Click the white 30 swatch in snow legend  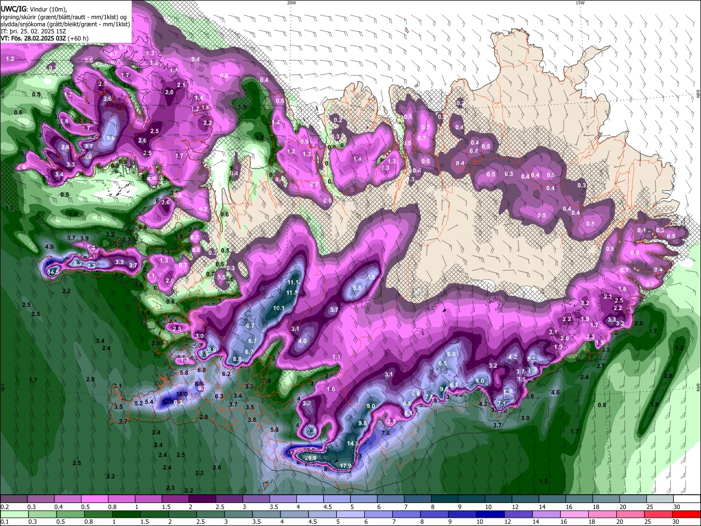click(687, 499)
